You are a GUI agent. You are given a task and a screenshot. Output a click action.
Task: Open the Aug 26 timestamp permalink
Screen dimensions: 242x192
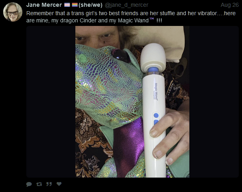pos(230,5)
